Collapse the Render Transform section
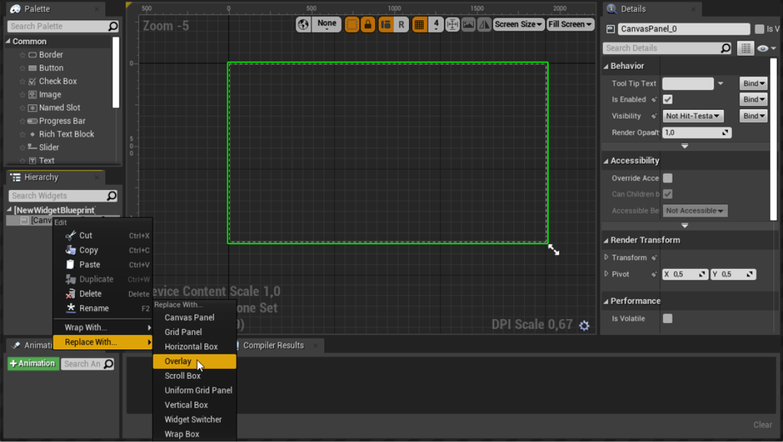The width and height of the screenshot is (783, 442). 606,240
